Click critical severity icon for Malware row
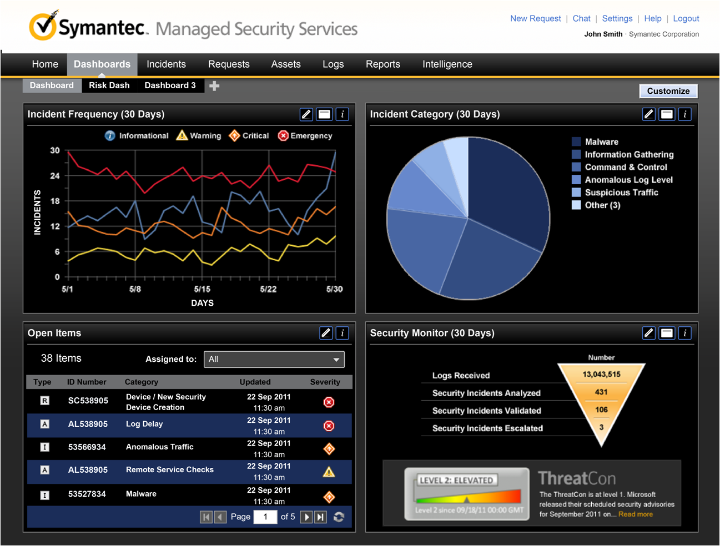 (x=329, y=497)
